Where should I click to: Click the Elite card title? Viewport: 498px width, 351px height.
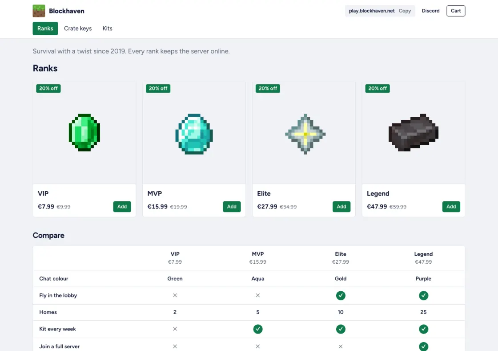[264, 193]
